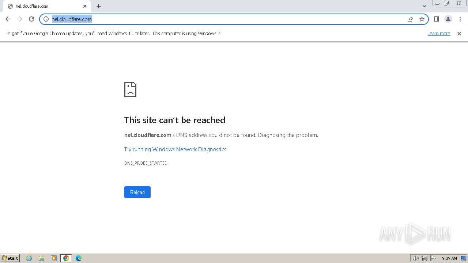Reload the page using the toolbar refresh icon
This screenshot has width=468, height=263.
[x=31, y=19]
